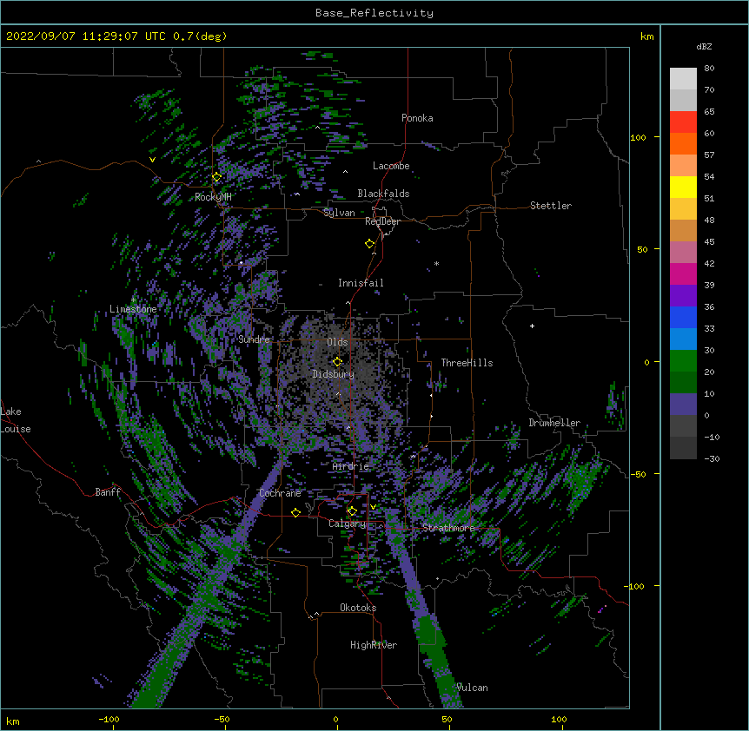Click the red 65 dBZ legend swatch

pos(683,122)
